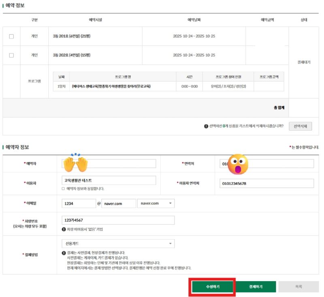
Task: Click the email domain text field
Action: pos(118,203)
